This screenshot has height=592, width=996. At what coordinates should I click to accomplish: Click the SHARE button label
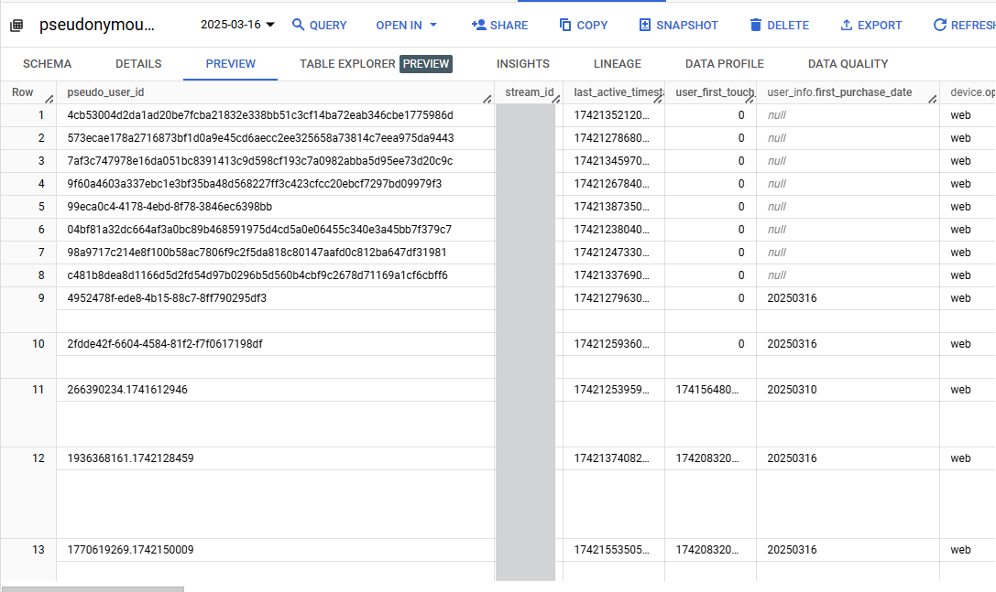(509, 26)
